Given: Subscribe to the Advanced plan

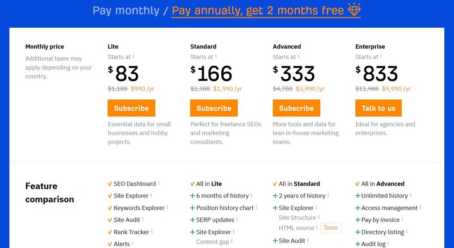Looking at the screenshot, I should click(x=296, y=108).
